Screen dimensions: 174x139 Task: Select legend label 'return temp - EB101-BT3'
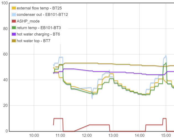tap(39, 28)
